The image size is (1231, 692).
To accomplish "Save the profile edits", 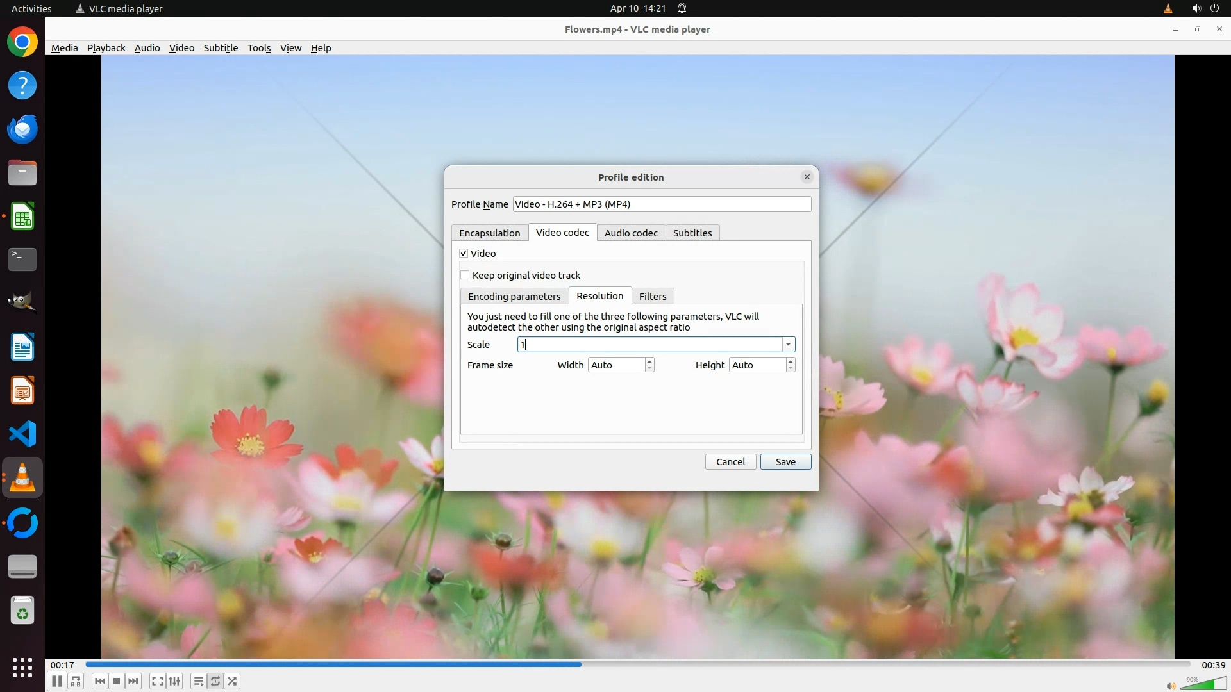I will [785, 462].
